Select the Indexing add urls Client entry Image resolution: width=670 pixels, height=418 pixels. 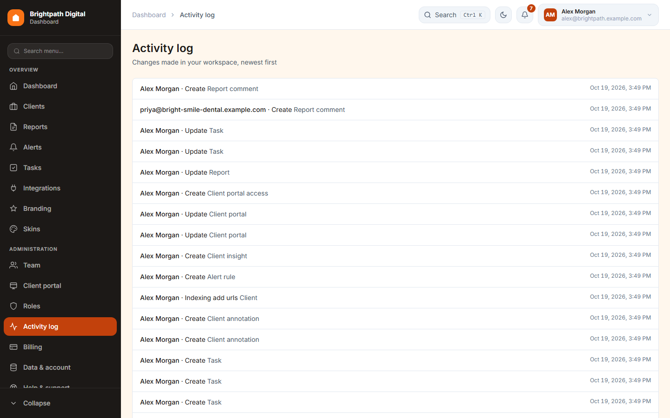point(395,298)
